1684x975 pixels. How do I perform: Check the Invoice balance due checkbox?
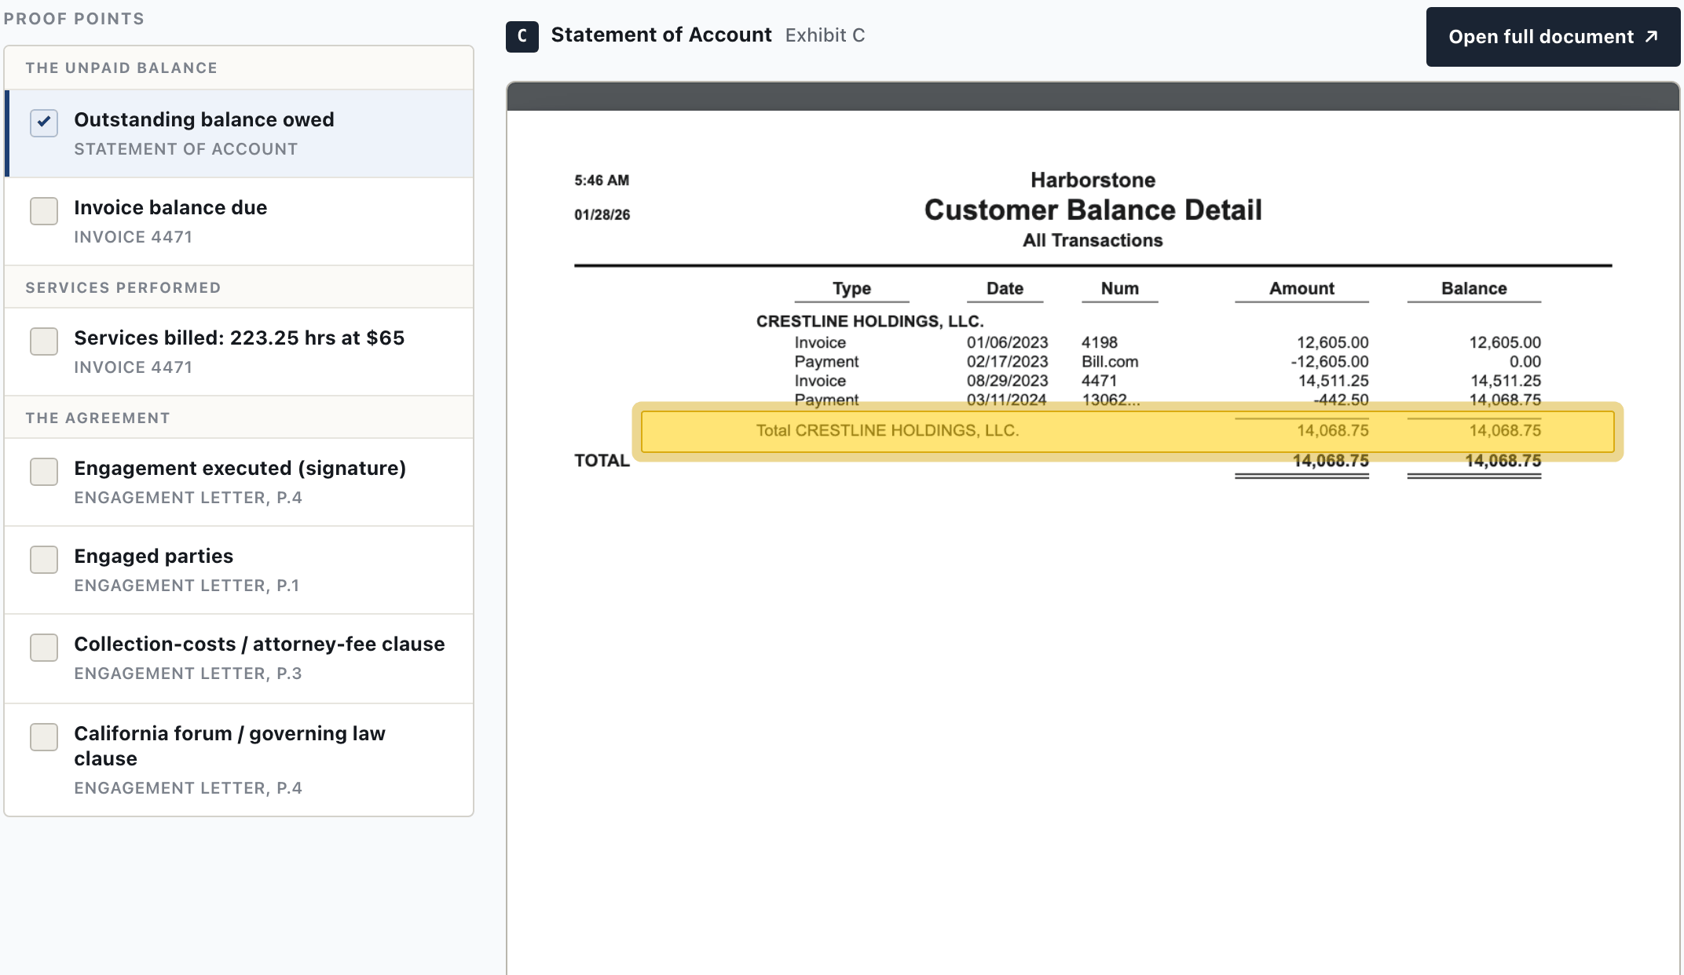click(x=44, y=210)
